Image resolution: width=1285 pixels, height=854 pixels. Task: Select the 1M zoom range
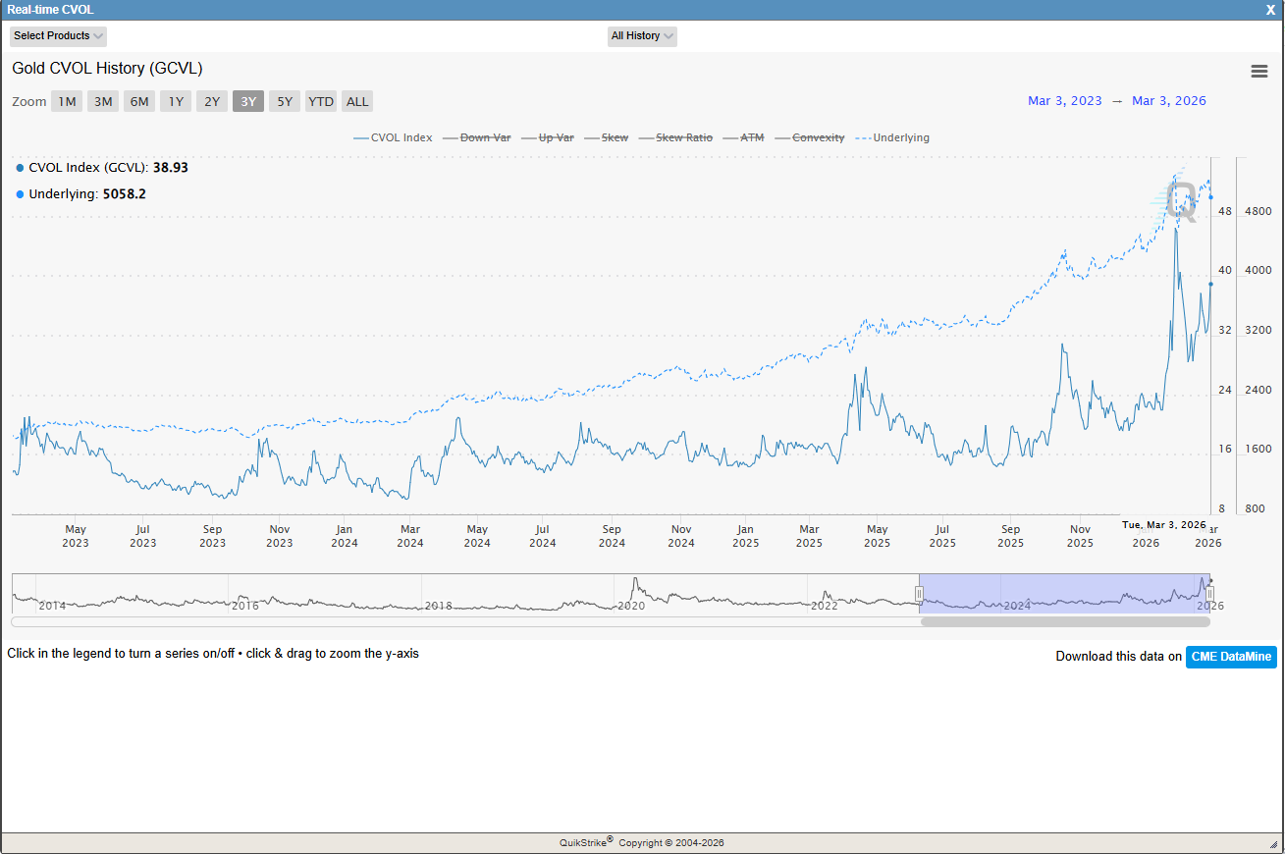pyautogui.click(x=67, y=101)
